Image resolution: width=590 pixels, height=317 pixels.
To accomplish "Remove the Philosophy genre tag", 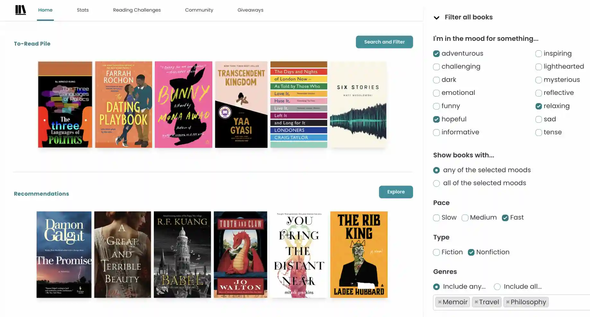I will (x=508, y=302).
